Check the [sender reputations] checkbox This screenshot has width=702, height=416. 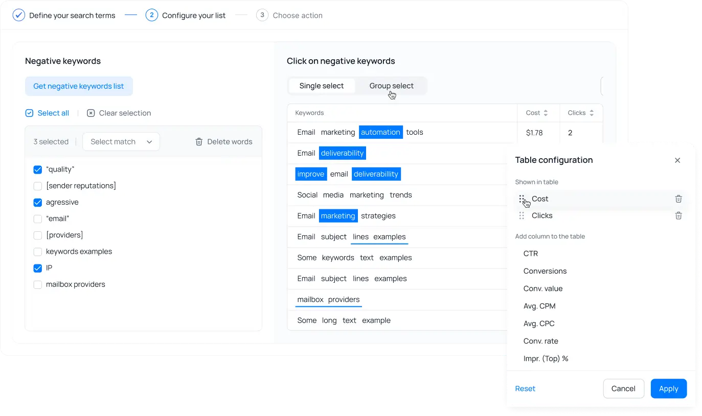[x=37, y=186]
